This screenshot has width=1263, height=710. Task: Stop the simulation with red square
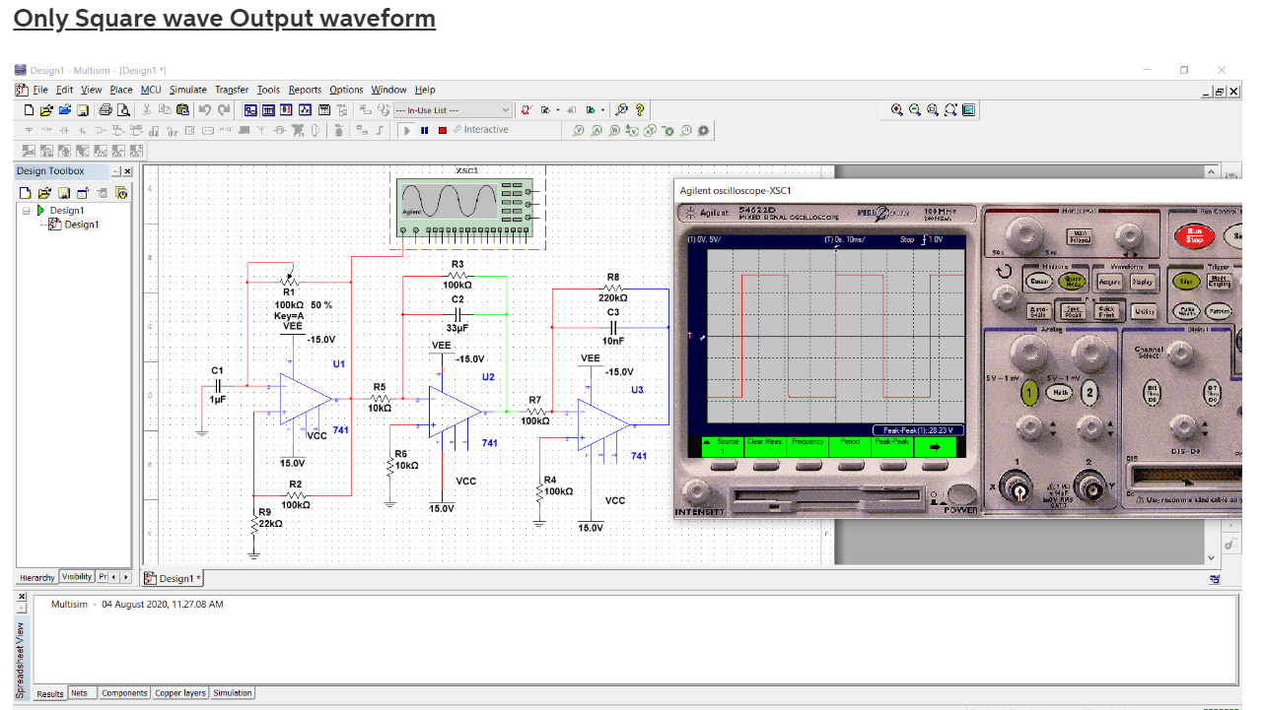coord(443,130)
